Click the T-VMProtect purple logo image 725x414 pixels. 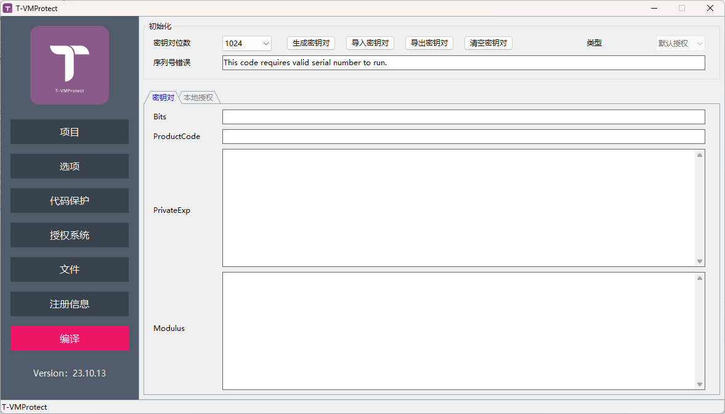point(70,65)
